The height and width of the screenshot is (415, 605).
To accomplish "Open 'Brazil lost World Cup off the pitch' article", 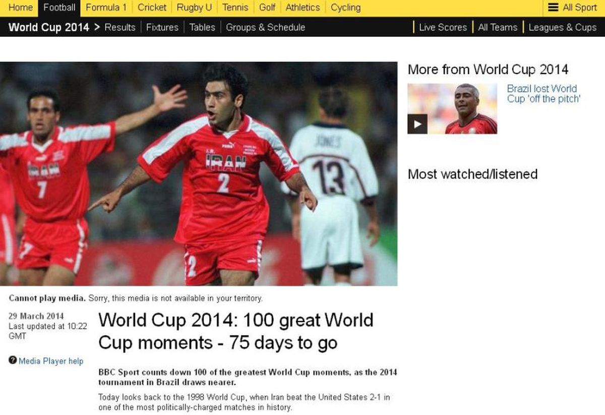I will (x=543, y=94).
